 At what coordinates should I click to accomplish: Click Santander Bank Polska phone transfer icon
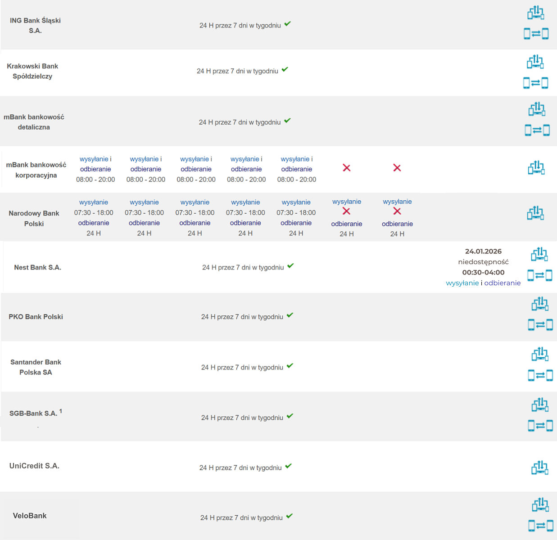(x=540, y=375)
